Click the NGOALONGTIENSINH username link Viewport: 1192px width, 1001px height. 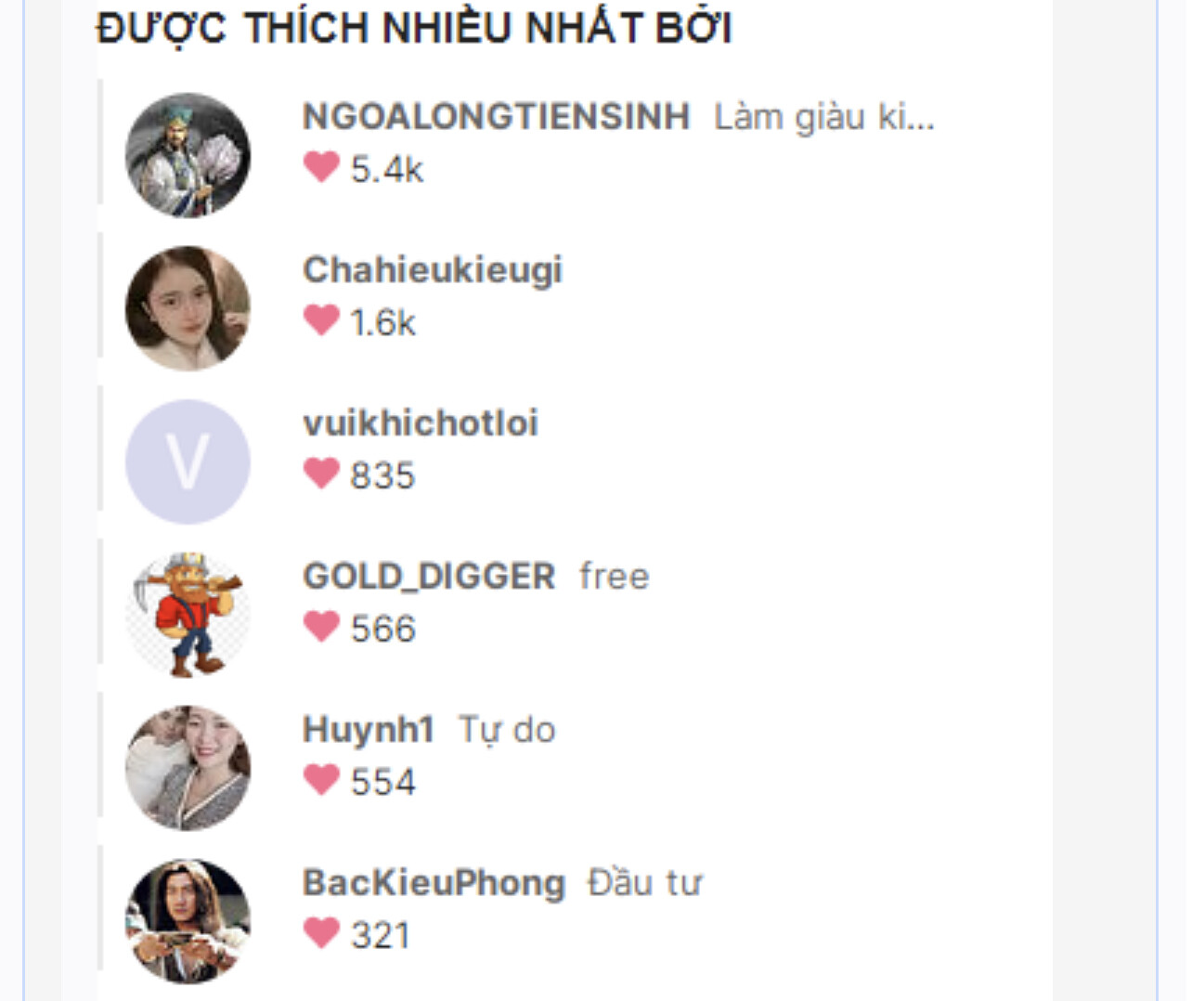tap(497, 117)
